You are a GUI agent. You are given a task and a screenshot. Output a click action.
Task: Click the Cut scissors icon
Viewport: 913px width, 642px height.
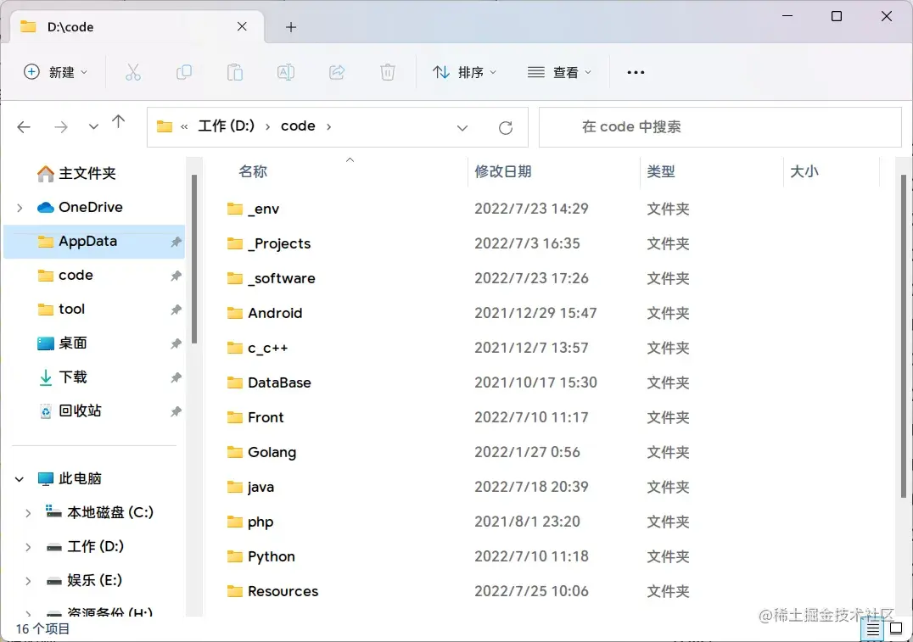tap(132, 72)
